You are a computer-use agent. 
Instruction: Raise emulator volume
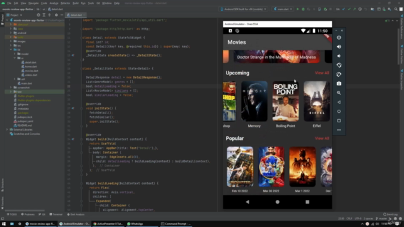(x=339, y=47)
